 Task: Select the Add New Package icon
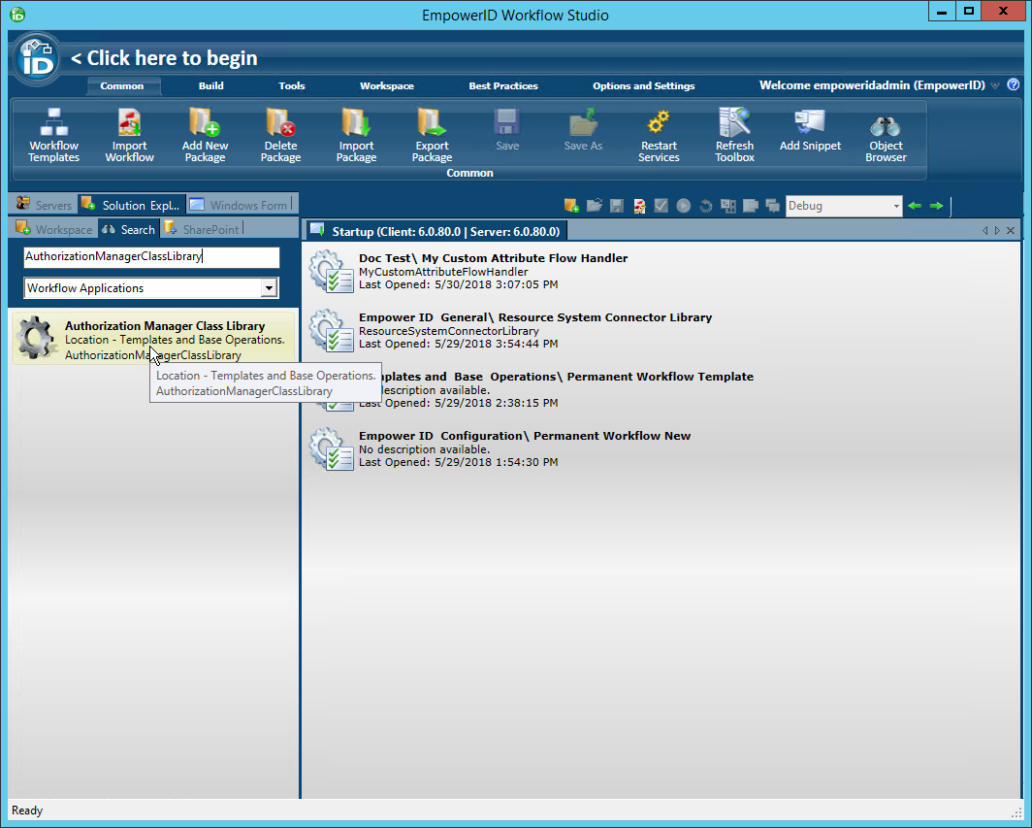click(205, 134)
